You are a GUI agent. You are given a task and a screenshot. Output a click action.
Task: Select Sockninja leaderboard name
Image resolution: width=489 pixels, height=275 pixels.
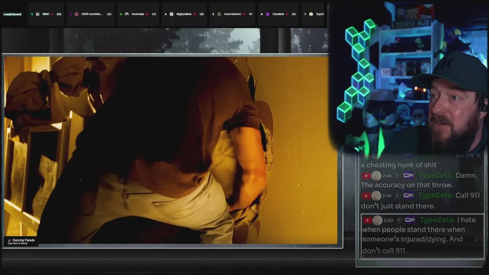(x=138, y=14)
